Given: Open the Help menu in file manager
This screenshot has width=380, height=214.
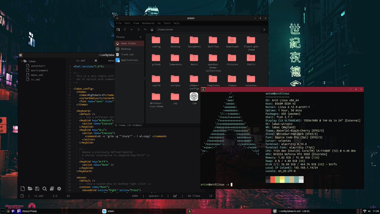Looking at the screenshot, I should tap(176, 23).
